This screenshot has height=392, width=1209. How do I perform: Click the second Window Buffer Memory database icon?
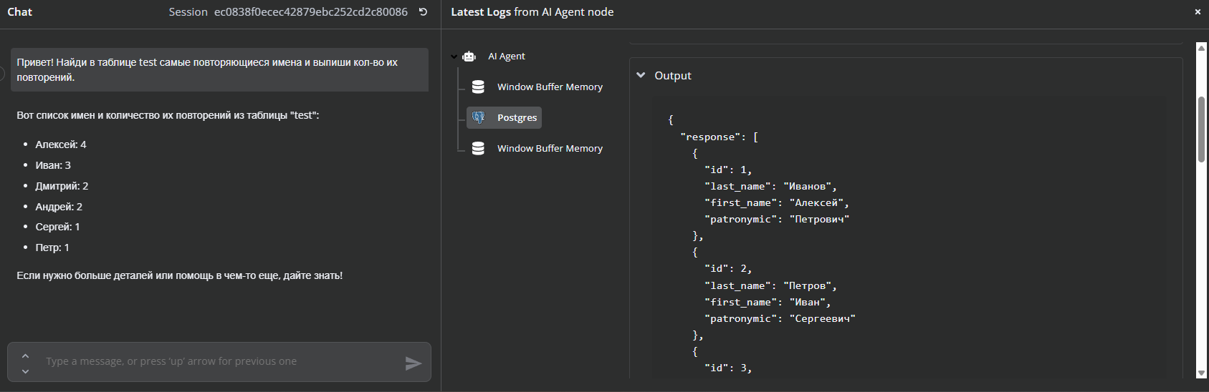(x=478, y=148)
